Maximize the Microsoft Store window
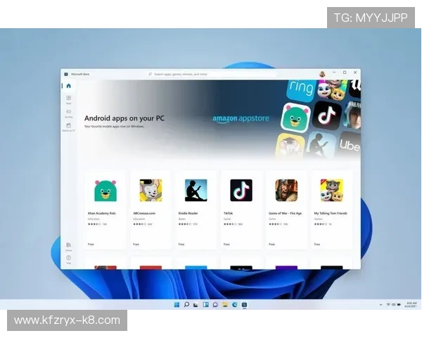422x338 pixels. [345, 73]
